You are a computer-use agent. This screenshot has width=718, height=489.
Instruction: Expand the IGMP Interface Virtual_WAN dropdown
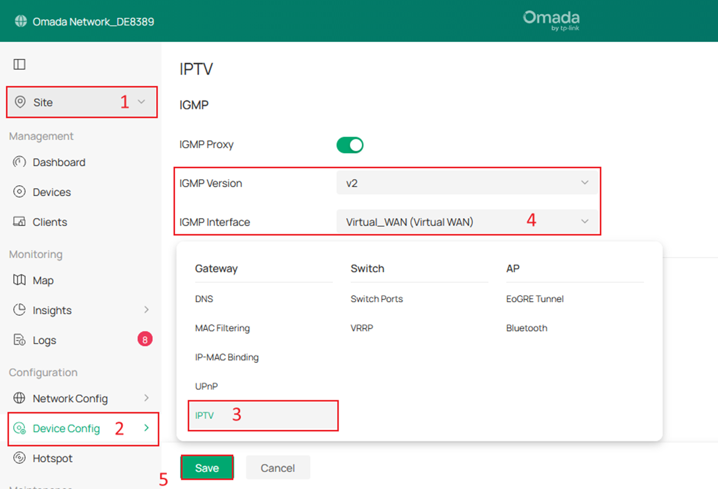tap(467, 222)
